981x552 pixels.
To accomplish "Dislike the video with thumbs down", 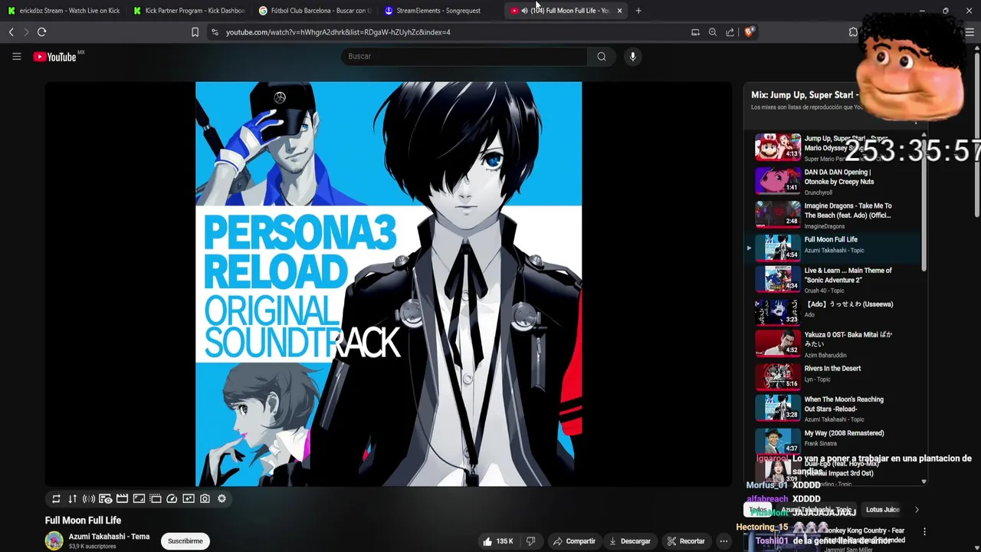I will pyautogui.click(x=530, y=541).
